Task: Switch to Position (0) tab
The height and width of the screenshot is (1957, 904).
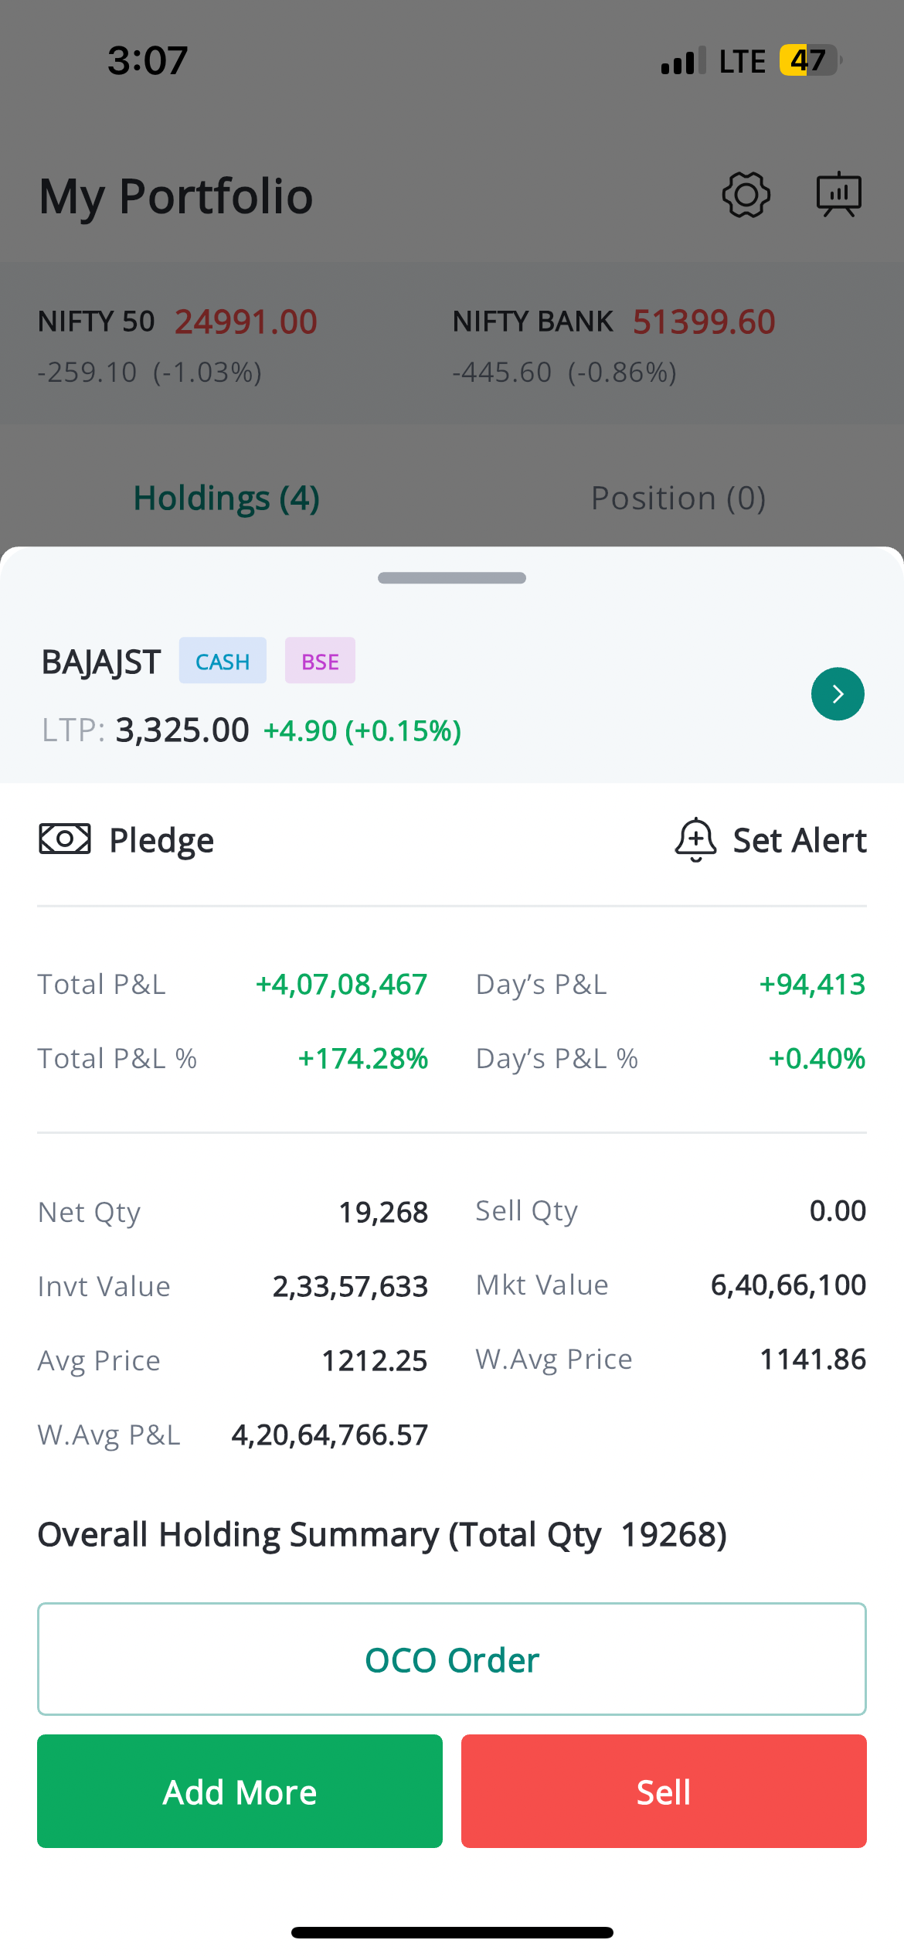Action: (x=678, y=499)
